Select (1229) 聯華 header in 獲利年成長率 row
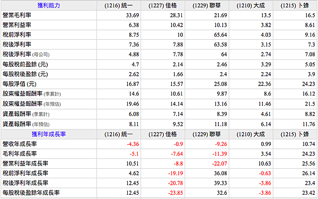The image size is (318, 199). (207, 134)
